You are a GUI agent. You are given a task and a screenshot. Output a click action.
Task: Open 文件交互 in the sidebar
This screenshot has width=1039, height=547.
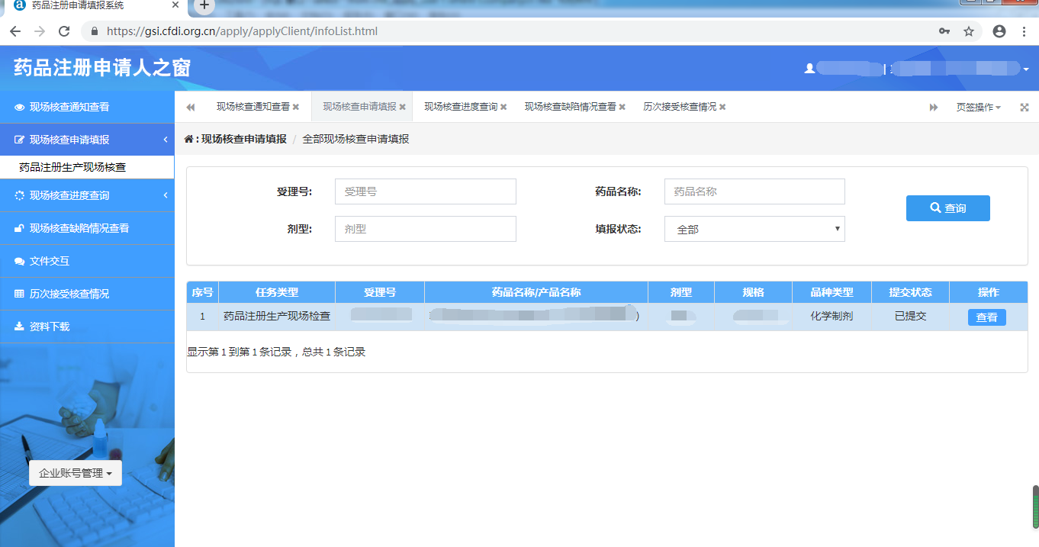point(50,261)
